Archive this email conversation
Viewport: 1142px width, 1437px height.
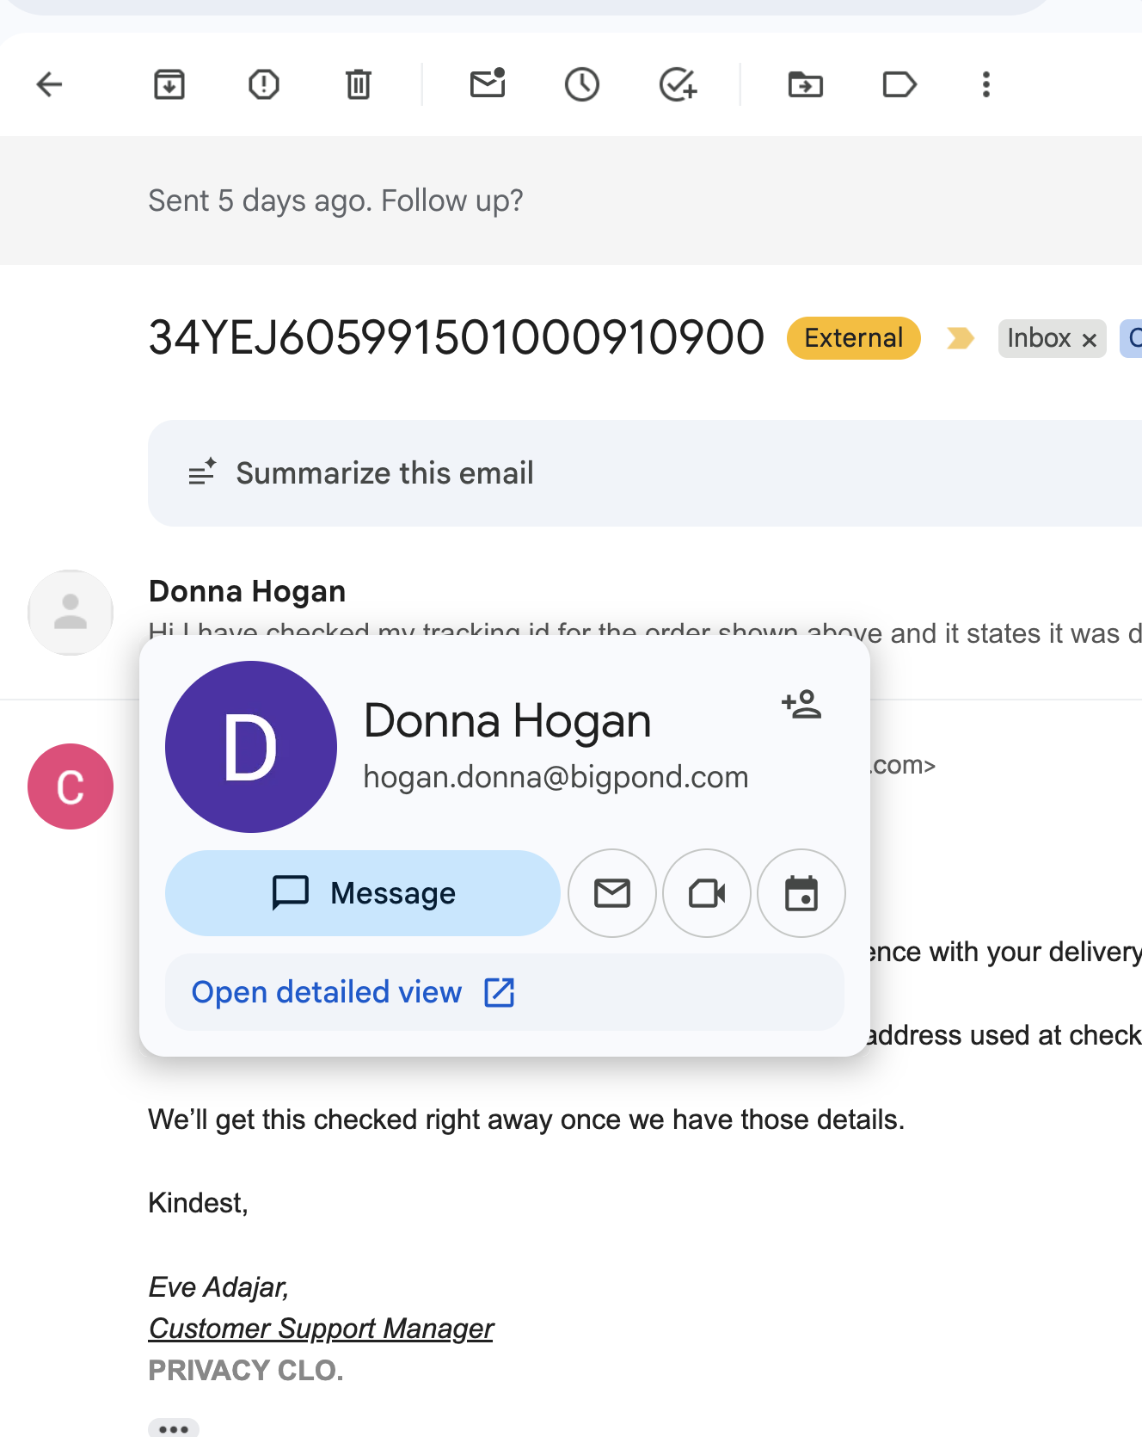(x=169, y=84)
